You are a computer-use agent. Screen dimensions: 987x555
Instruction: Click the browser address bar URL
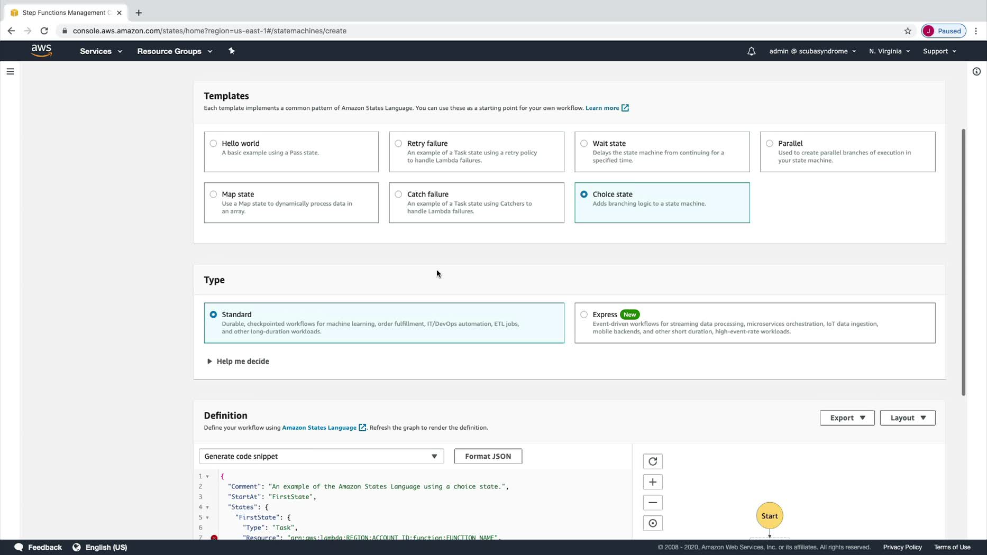(x=209, y=31)
